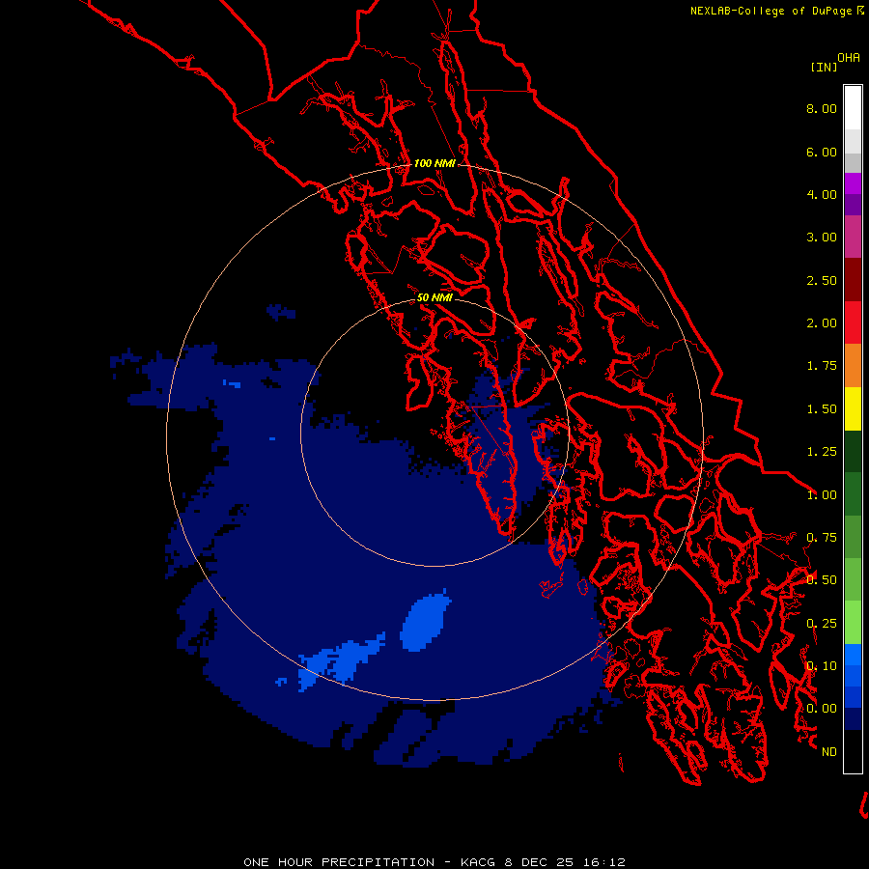Click the 100 NMI range ring label
Screen dimensions: 869x869
434,163
